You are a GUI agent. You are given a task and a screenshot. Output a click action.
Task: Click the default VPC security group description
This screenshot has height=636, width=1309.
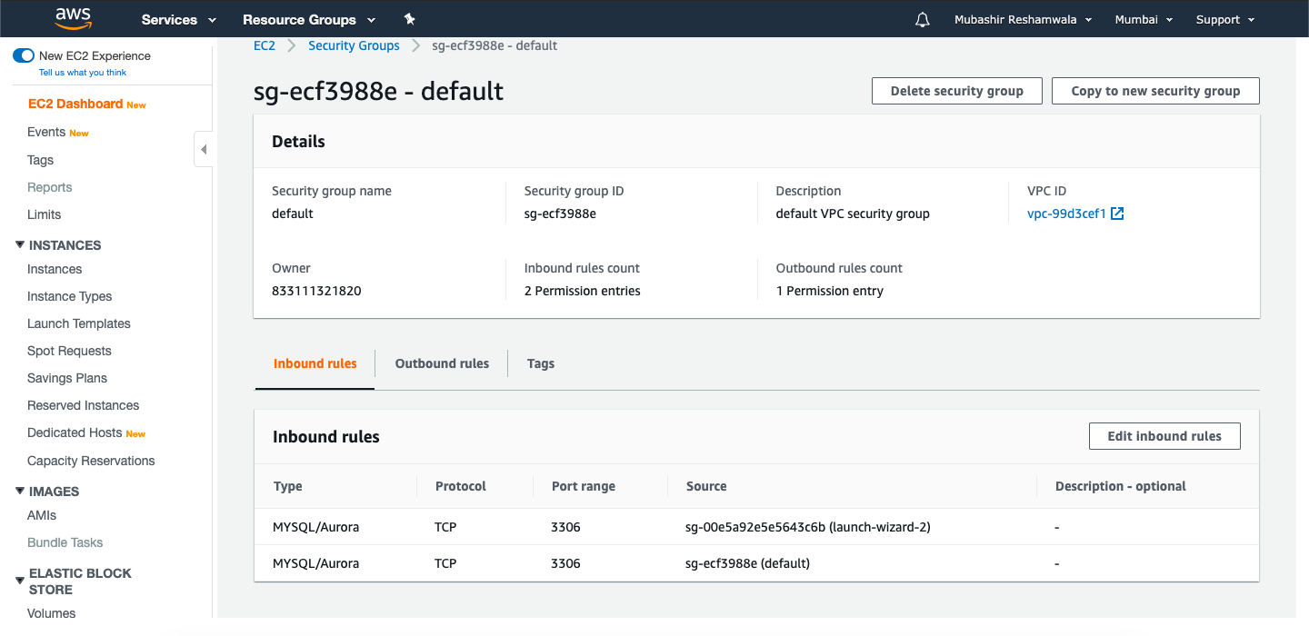click(853, 214)
